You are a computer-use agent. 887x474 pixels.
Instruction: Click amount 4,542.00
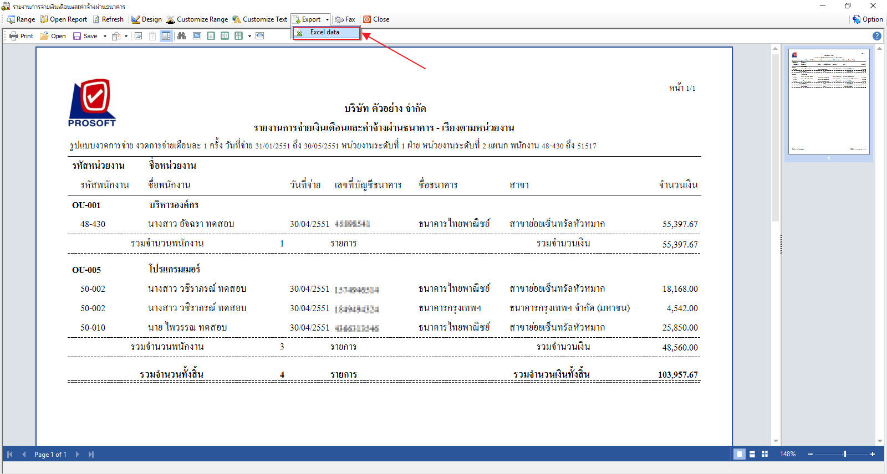(682, 308)
